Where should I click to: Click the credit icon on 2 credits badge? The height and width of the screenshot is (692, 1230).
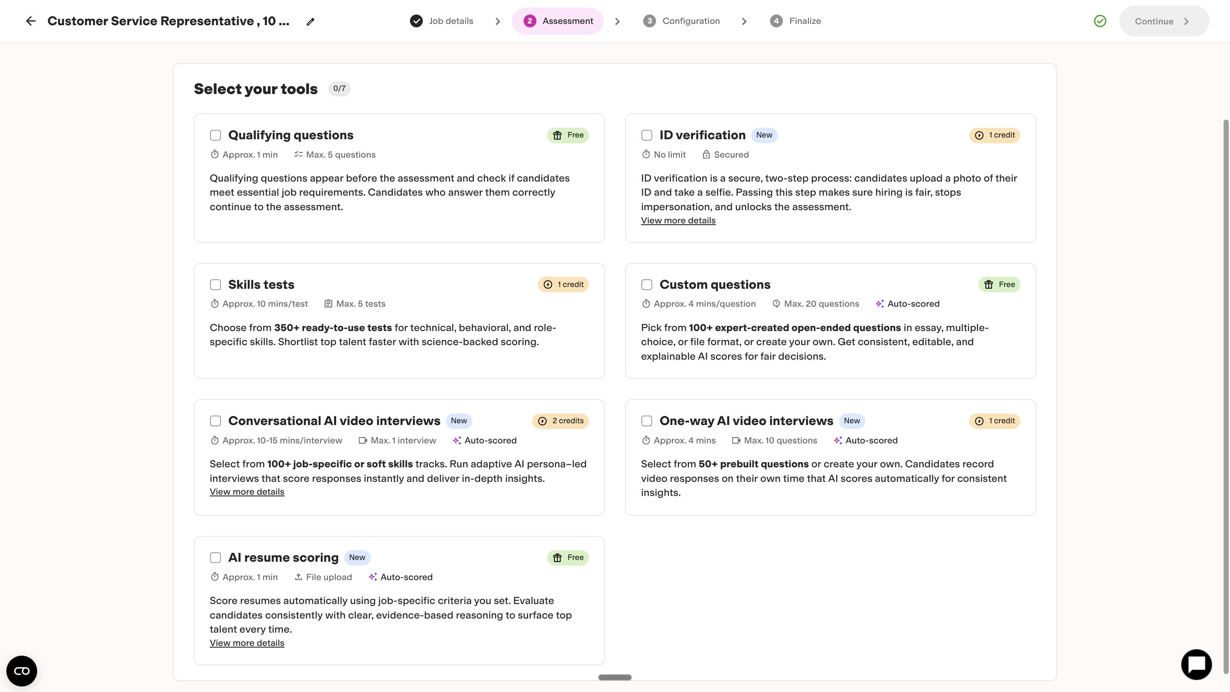click(x=542, y=421)
